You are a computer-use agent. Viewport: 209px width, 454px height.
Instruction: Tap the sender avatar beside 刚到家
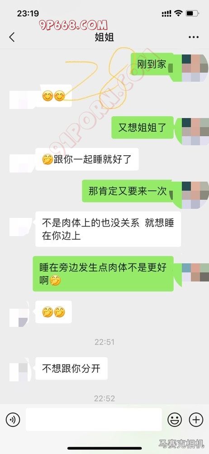tap(195, 68)
